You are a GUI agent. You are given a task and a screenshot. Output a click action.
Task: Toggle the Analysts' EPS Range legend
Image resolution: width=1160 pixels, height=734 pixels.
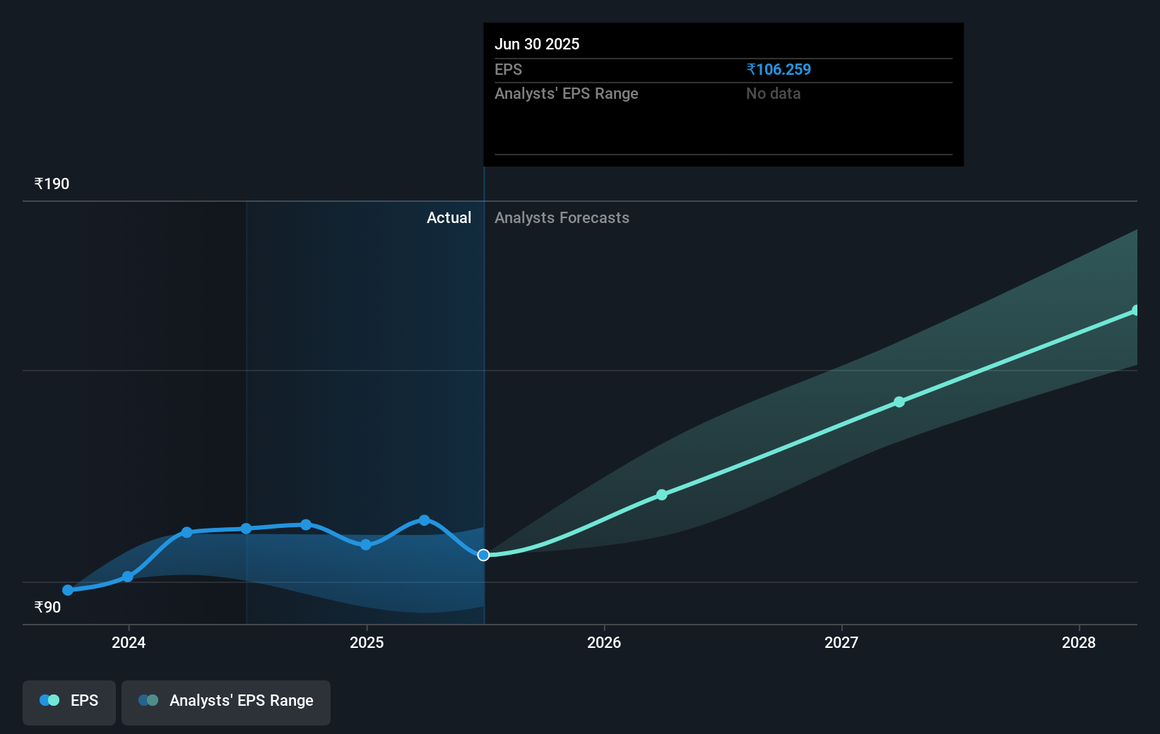coord(226,702)
